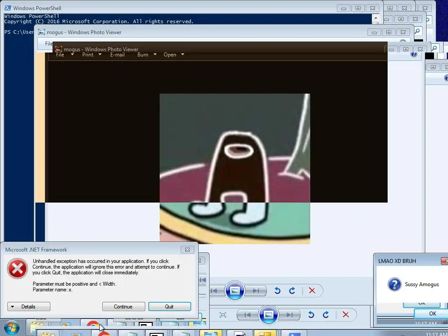
Task: Click the red error icon in the .NET dialog
Action: click(17, 269)
